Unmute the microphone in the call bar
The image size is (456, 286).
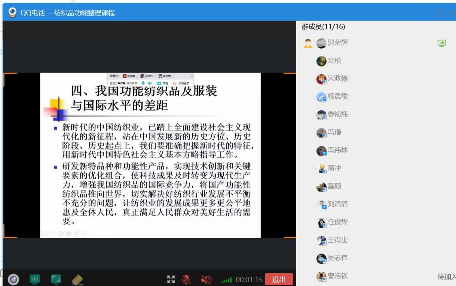186,279
